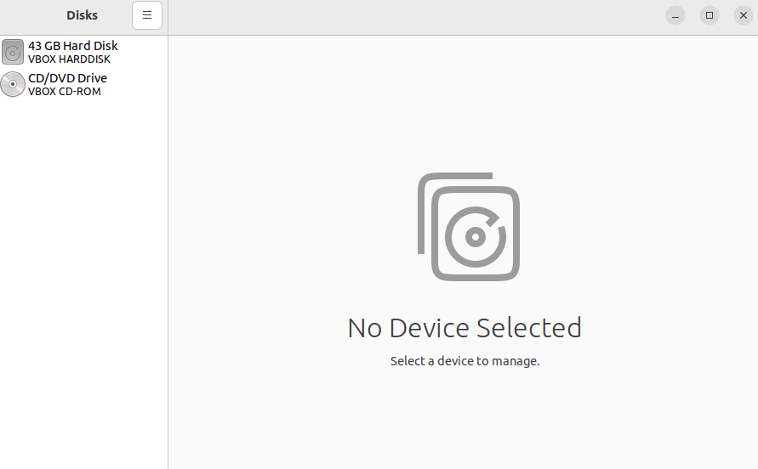The height and width of the screenshot is (469, 758).
Task: Close the Disks window
Action: pos(743,15)
